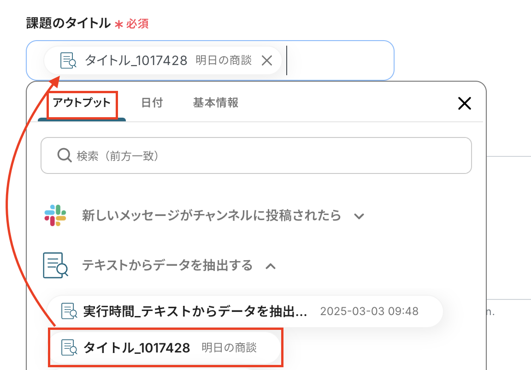Click the テキストからデータを抽出する heading
The image size is (531, 370).
tap(167, 265)
